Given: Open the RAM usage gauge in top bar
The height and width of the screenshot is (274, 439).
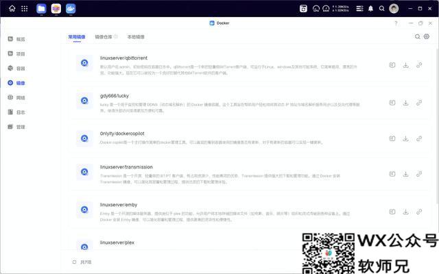Looking at the screenshot, I should 327,9.
